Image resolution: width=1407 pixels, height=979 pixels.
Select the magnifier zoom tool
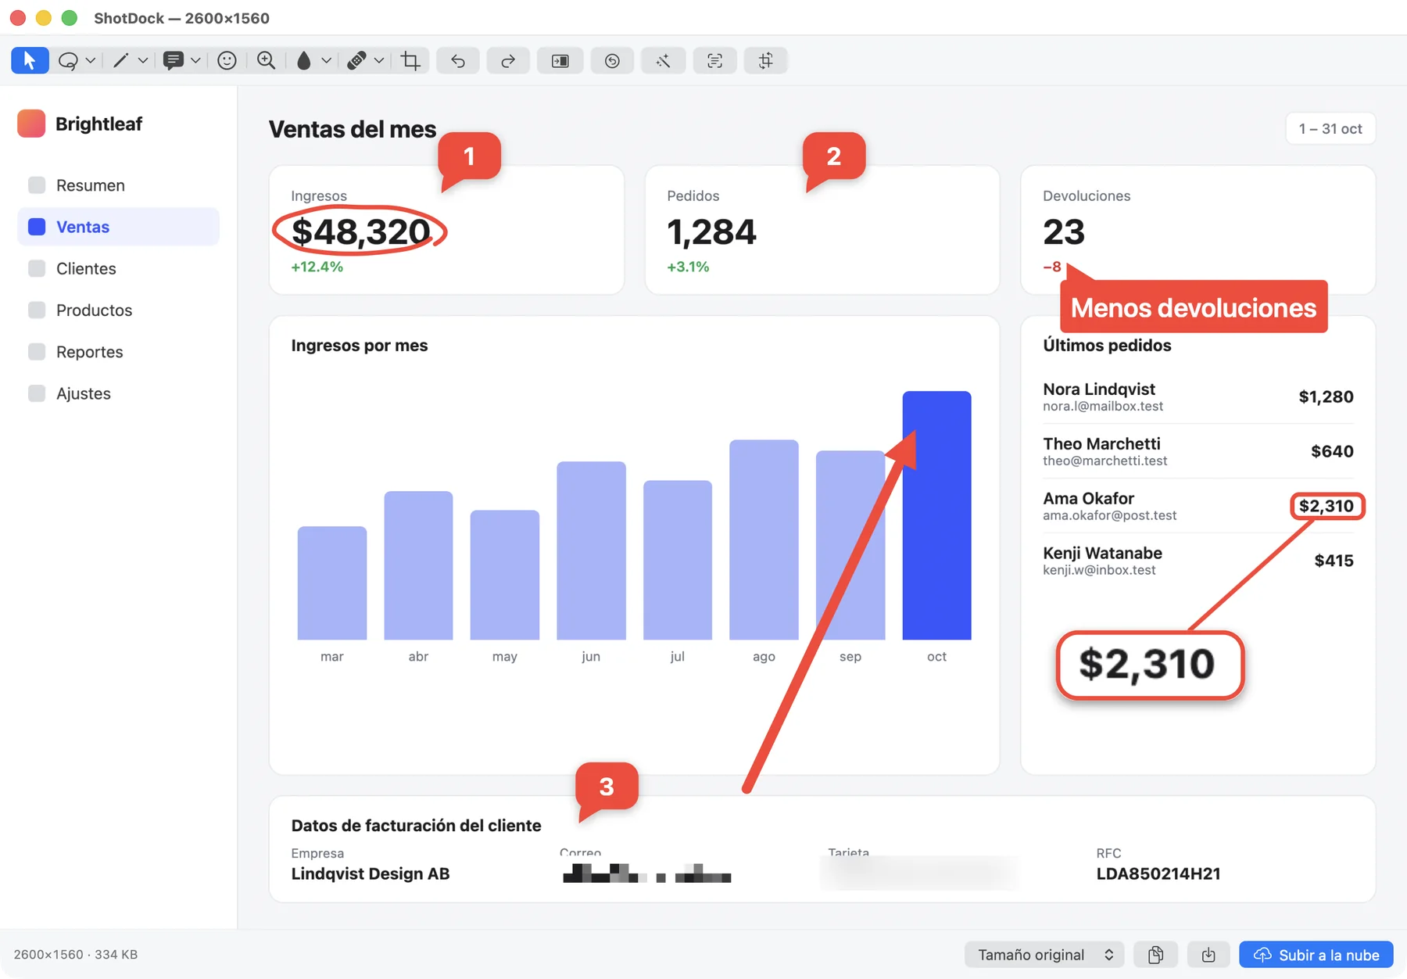267,60
